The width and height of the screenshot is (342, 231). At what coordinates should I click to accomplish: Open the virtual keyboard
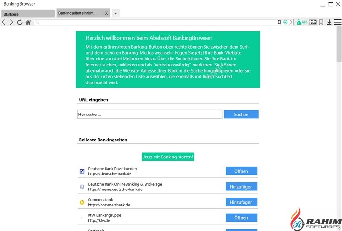313,22
